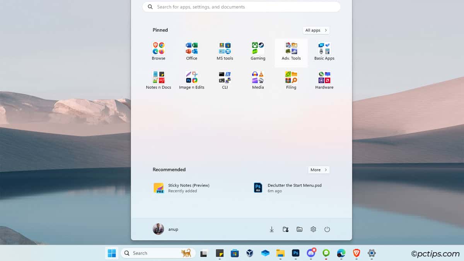This screenshot has height=261, width=464.
Task: Click the Start menu search field
Action: pos(241,7)
